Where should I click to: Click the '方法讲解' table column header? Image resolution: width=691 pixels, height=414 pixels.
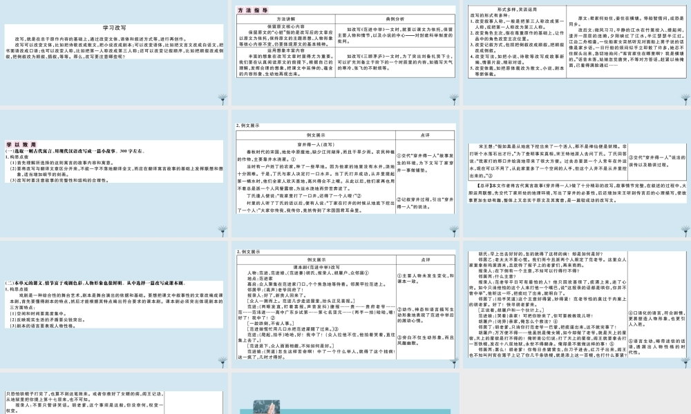(x=286, y=19)
